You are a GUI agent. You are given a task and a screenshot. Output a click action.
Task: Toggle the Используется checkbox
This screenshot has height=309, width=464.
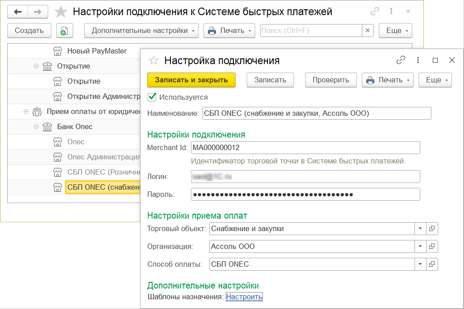pyautogui.click(x=152, y=97)
